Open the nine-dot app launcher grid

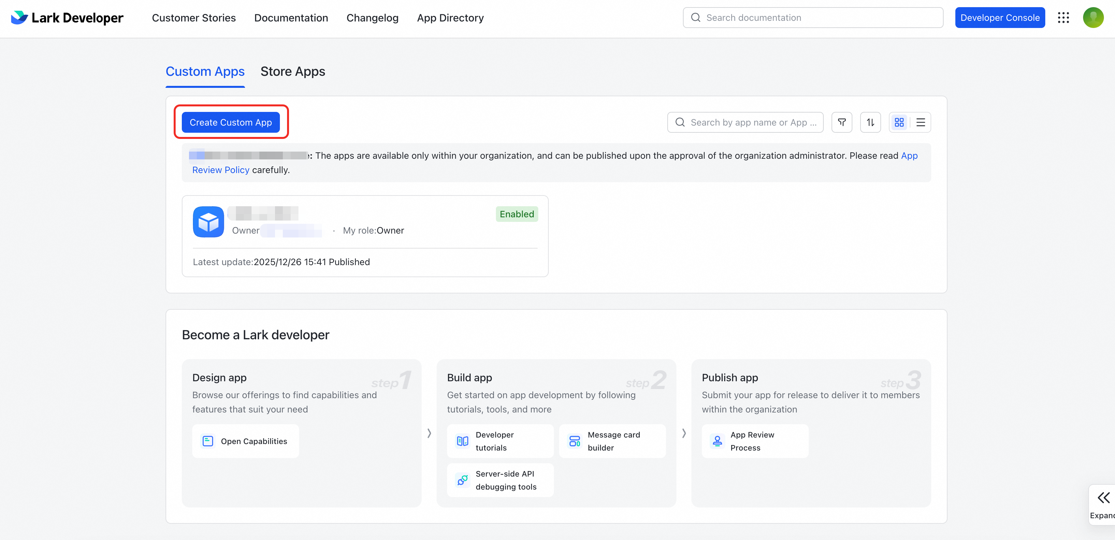coord(1063,18)
